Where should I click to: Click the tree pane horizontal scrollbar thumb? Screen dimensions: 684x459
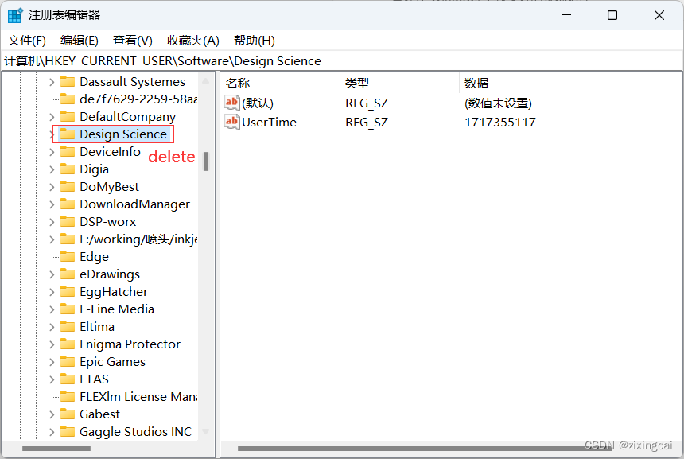(56, 449)
